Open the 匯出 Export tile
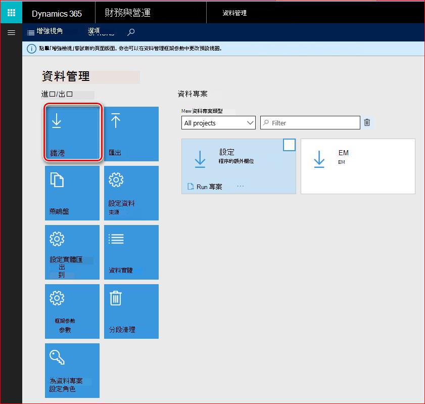Image resolution: width=425 pixels, height=404 pixels. [131, 134]
